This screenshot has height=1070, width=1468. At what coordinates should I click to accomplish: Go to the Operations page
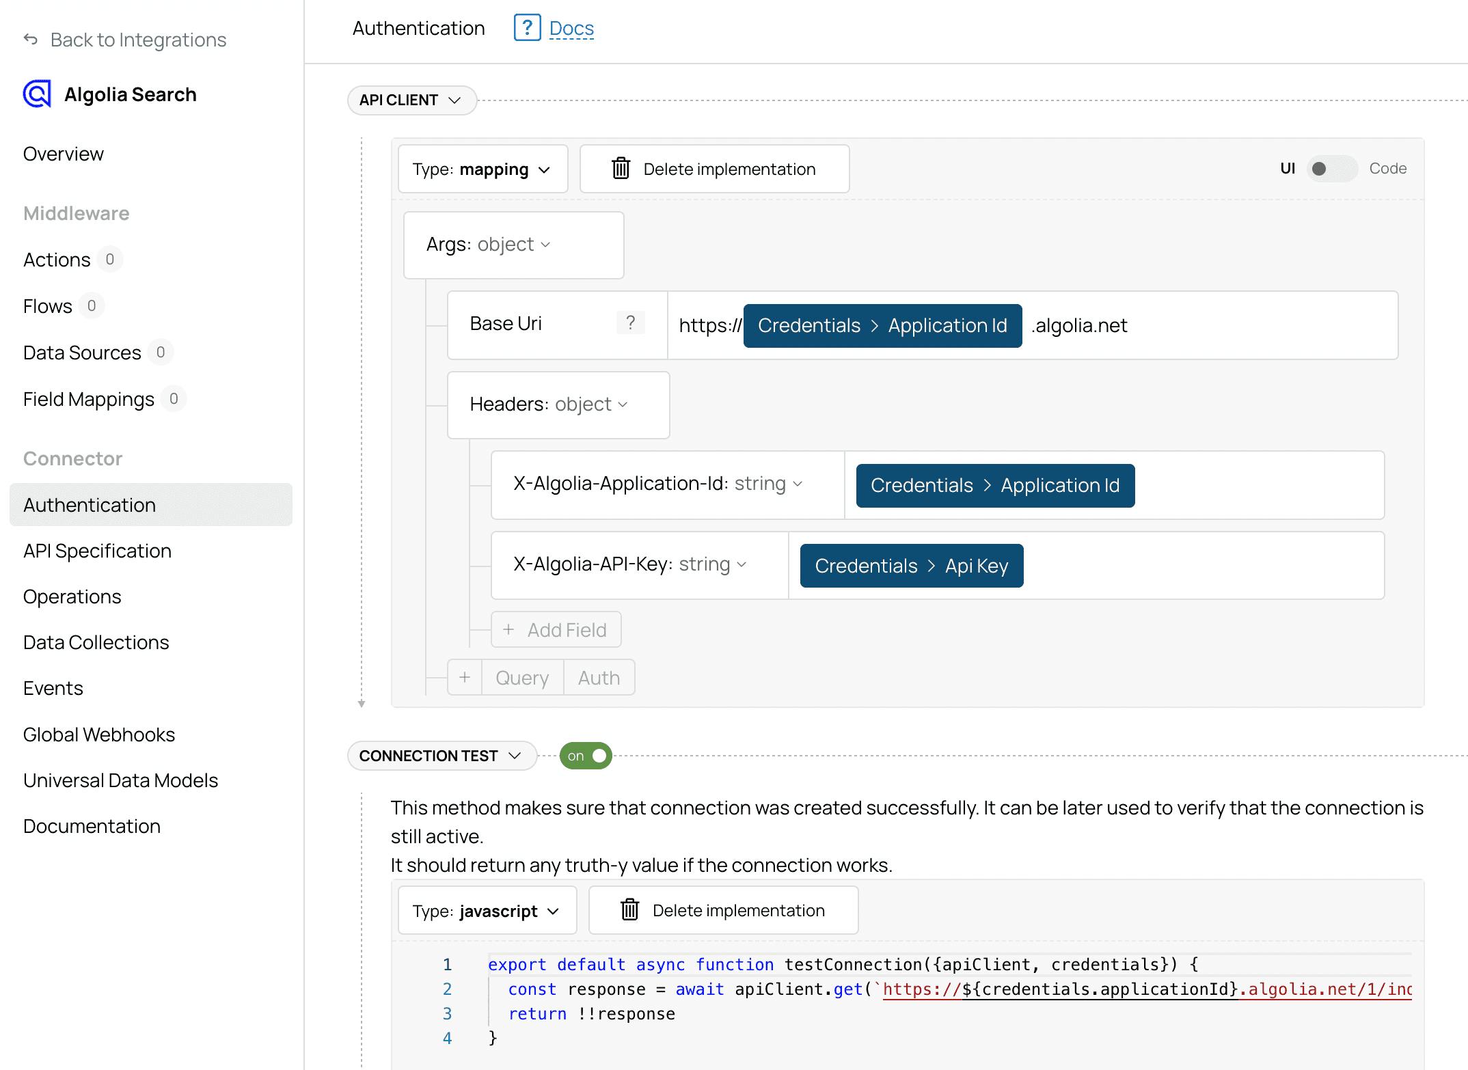coord(72,596)
